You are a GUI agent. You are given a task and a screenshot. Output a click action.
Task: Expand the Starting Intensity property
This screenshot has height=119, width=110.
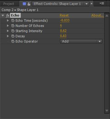[8, 31]
